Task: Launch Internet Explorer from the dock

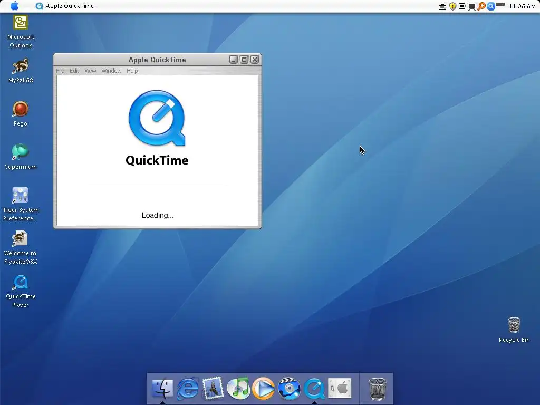Action: [x=188, y=389]
